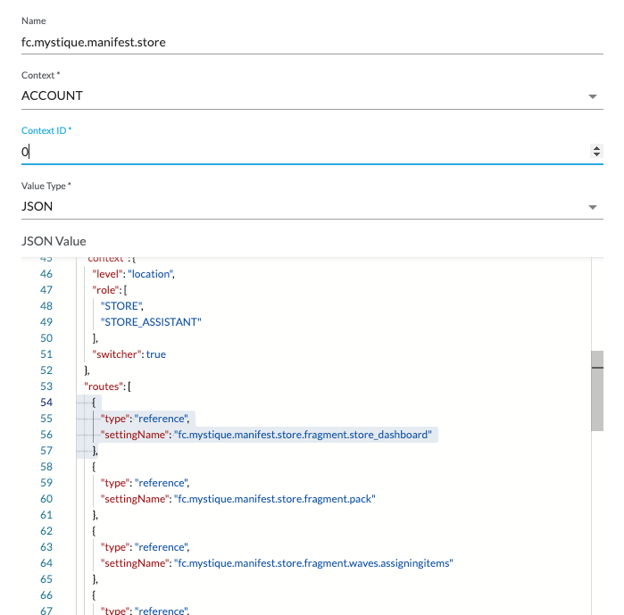Expand the Value Type dropdown arrow
This screenshot has height=615, width=624.
point(593,207)
